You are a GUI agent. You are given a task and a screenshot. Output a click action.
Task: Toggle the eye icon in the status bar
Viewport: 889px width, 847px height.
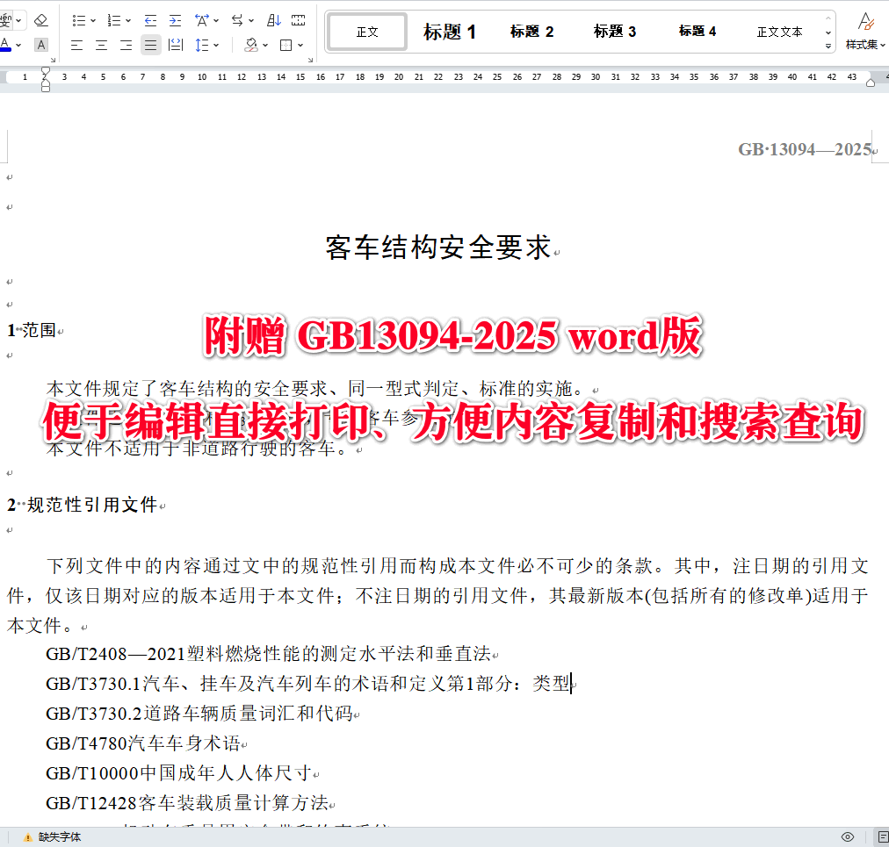(x=848, y=836)
